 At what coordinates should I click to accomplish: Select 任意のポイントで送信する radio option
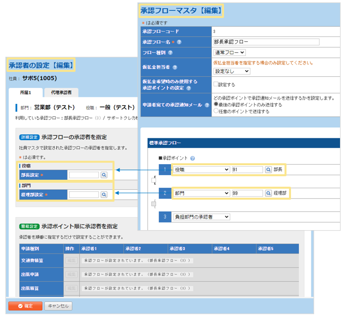[x=216, y=111]
